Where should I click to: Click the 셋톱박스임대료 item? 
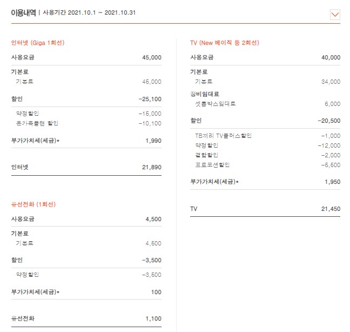(x=215, y=104)
